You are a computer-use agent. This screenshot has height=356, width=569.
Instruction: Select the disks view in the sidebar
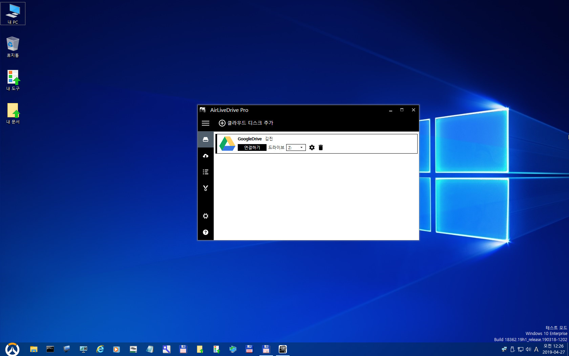pos(206,139)
